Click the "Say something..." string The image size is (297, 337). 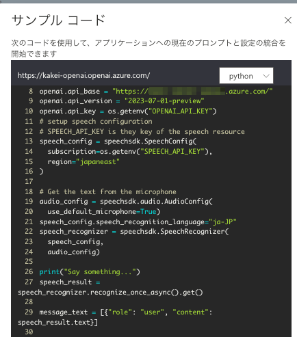click(100, 272)
